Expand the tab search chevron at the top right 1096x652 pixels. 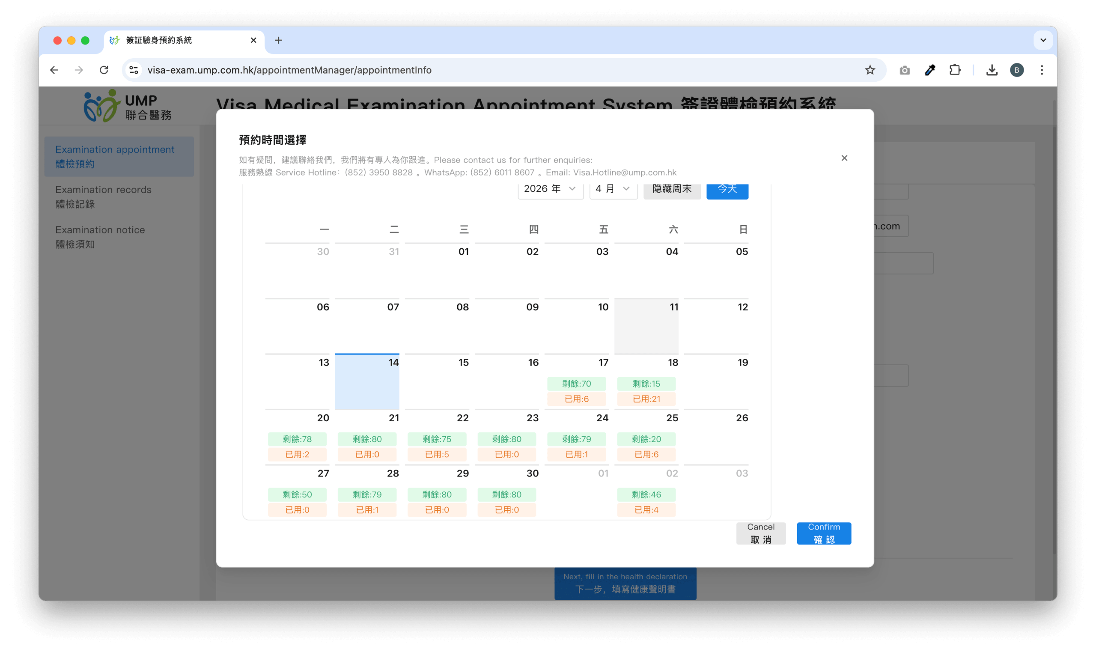point(1043,40)
